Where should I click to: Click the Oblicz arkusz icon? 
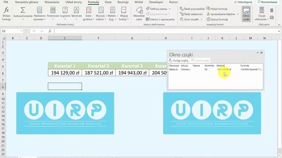272,18
